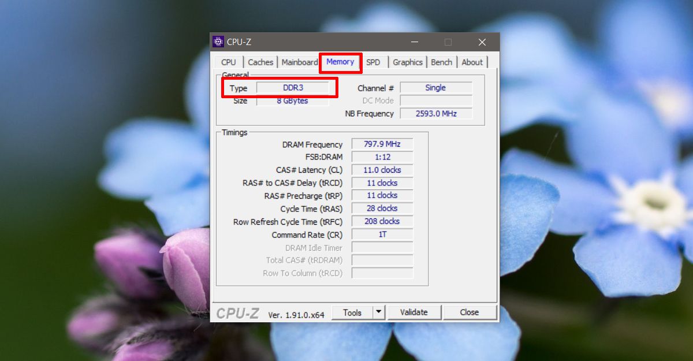Open the About tab
693x361 pixels.
pos(472,62)
